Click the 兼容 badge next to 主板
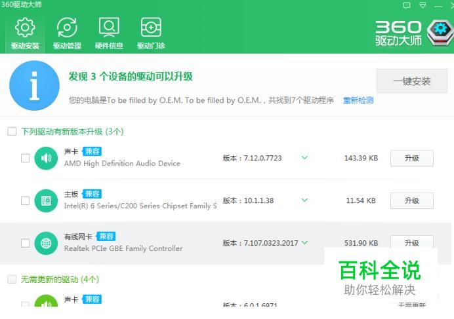 click(x=92, y=194)
